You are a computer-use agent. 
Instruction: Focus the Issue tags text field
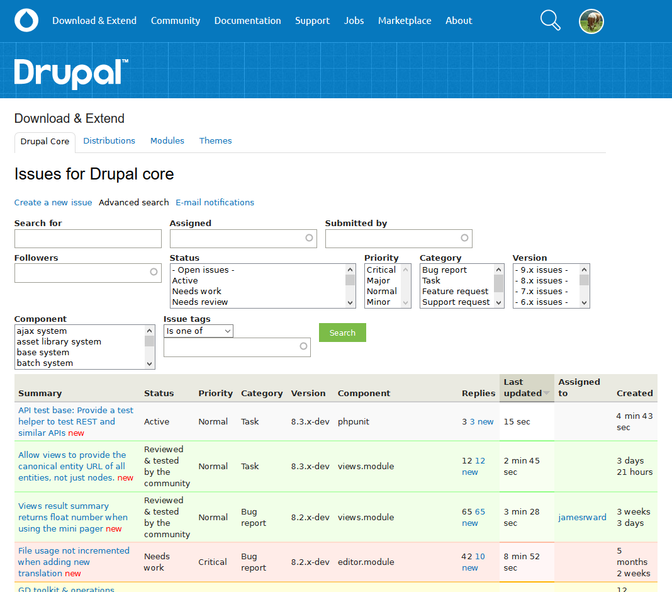pos(237,347)
